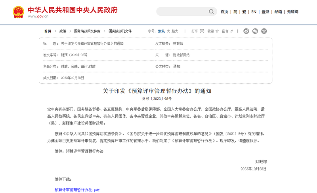Set font size to large (大)
This screenshot has width=317, height=193.
pyautogui.click(x=168, y=31)
